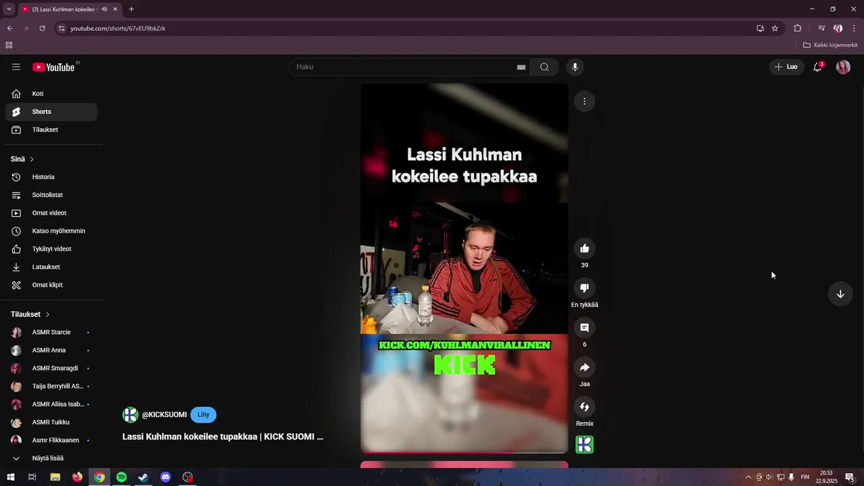Click the address bar URL
The height and width of the screenshot is (486, 864).
(118, 28)
